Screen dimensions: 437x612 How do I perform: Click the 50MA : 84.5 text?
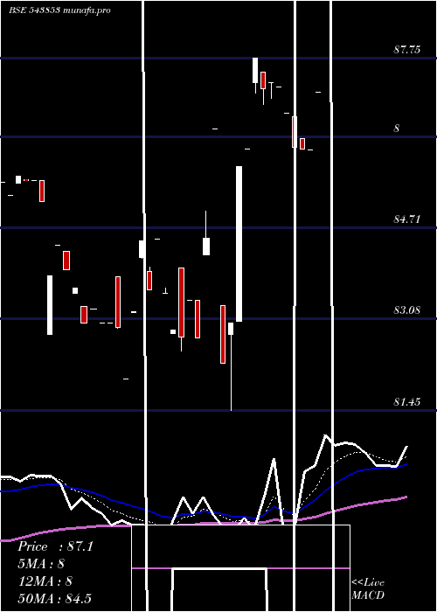(54, 599)
